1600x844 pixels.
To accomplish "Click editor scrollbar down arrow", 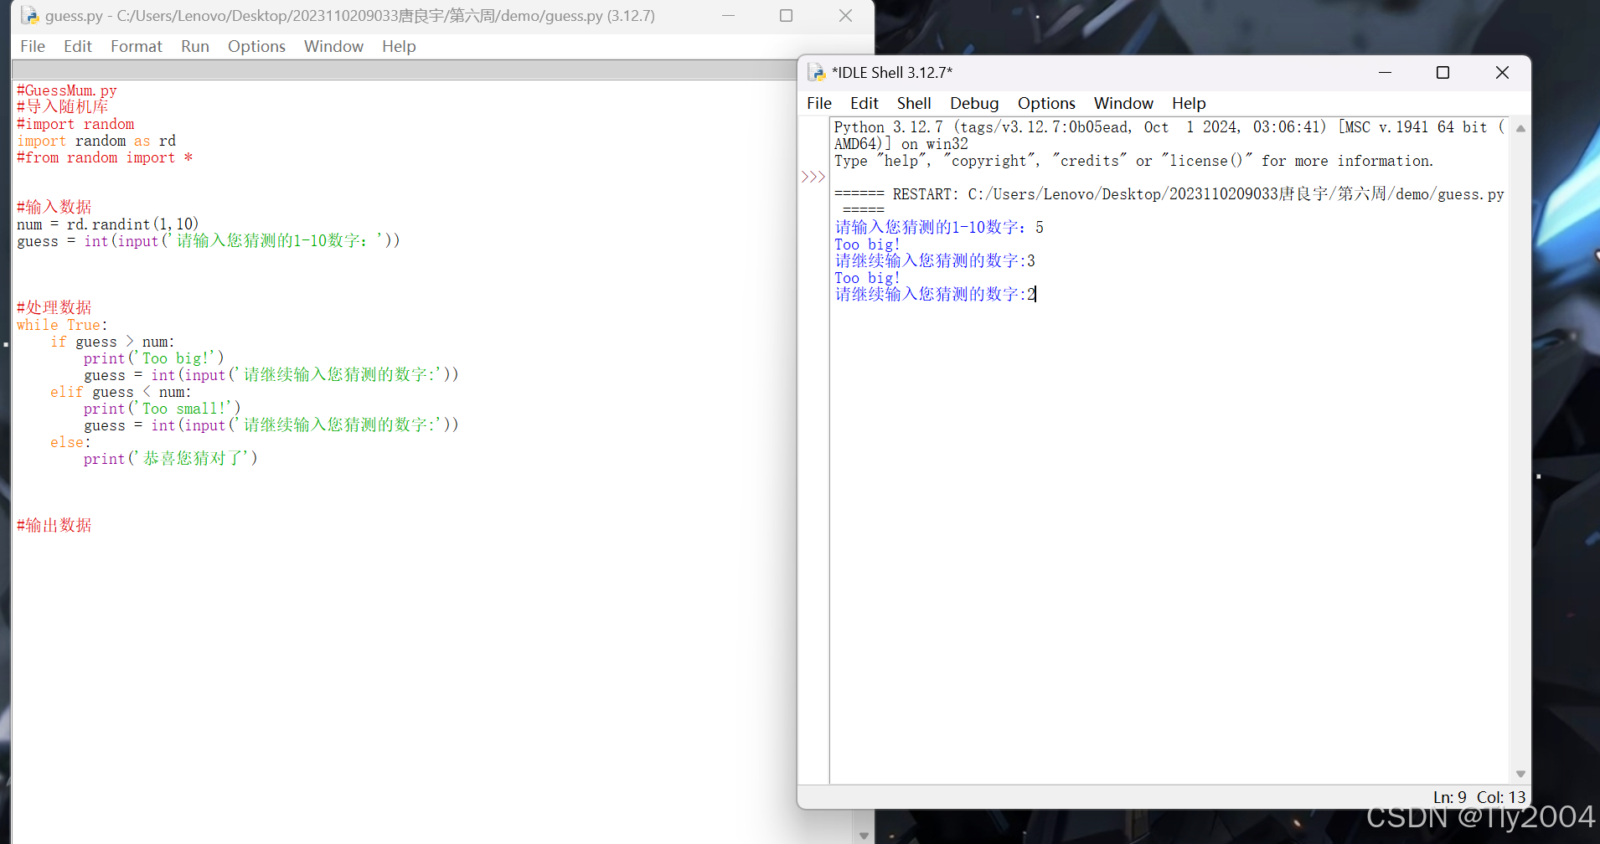I will point(864,836).
